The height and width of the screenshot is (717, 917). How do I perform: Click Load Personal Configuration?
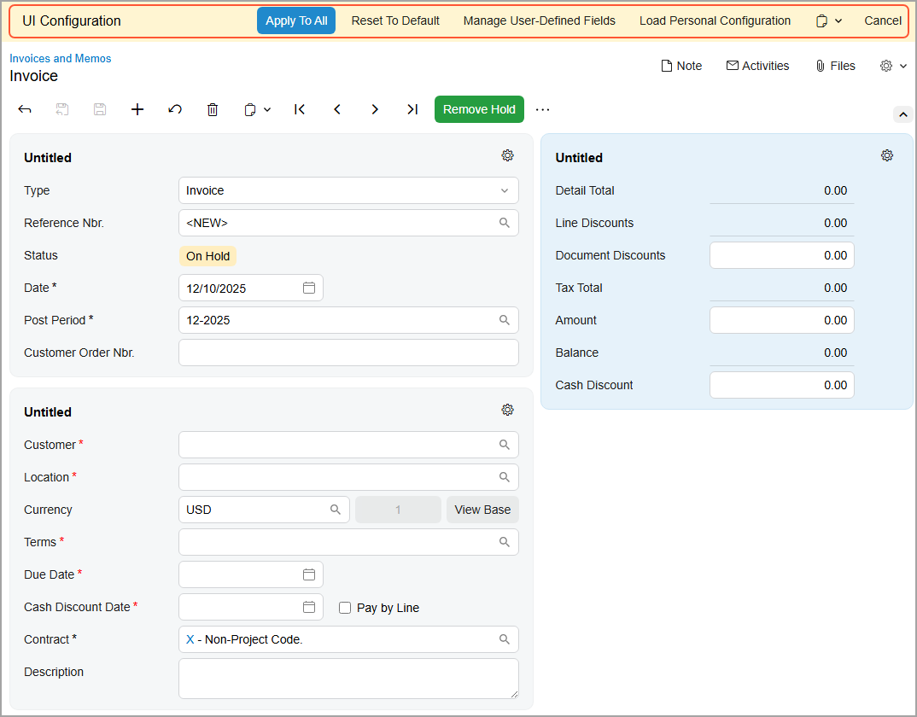coord(715,20)
